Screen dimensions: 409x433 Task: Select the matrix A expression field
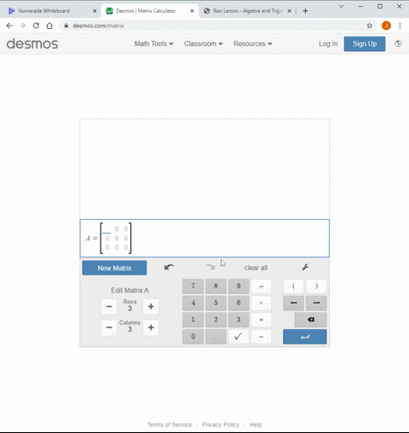click(x=204, y=238)
